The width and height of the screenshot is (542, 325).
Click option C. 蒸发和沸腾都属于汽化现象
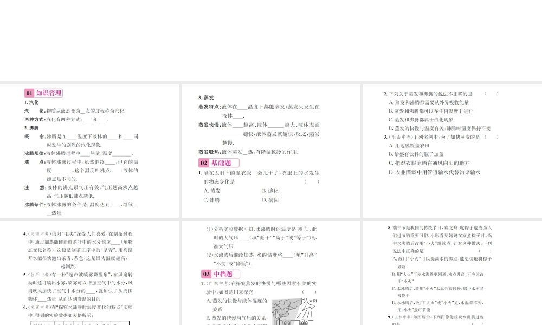click(421, 120)
